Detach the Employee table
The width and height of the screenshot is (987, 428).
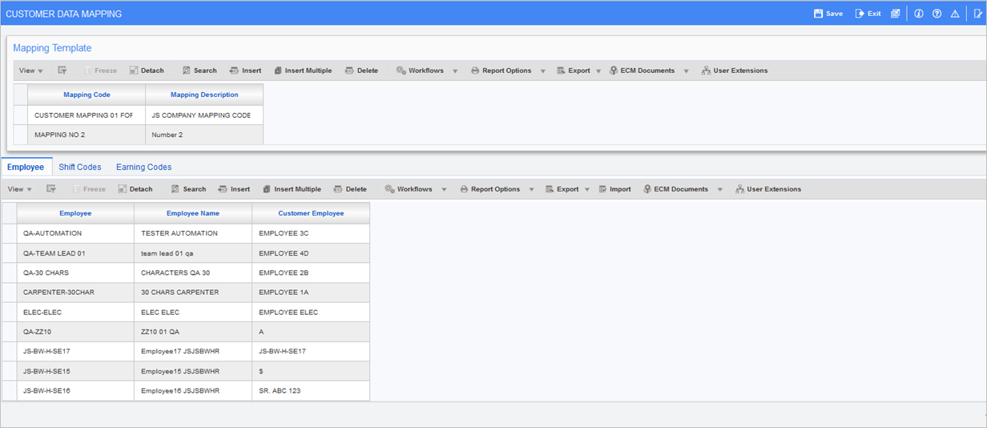click(135, 189)
